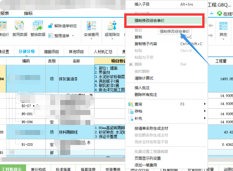The height and width of the screenshot is (171, 233).
Task: Click quantity cell 43.62
Action: point(221,132)
